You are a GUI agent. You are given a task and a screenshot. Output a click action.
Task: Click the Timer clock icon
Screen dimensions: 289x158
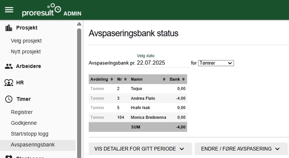pyautogui.click(x=9, y=99)
